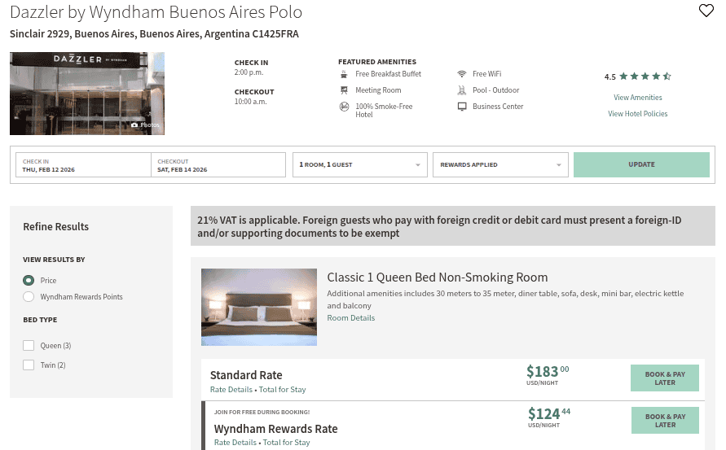Open Photos via the camera icon
The height and width of the screenshot is (450, 726).
134,125
